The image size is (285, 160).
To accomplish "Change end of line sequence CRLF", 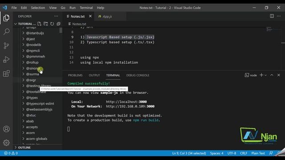I will point(244,153).
